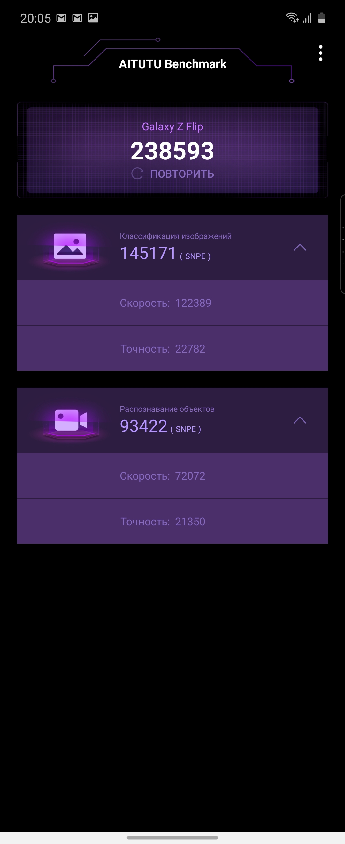Select image classification accuracy row 22782
This screenshot has height=844, width=345.
(172, 348)
